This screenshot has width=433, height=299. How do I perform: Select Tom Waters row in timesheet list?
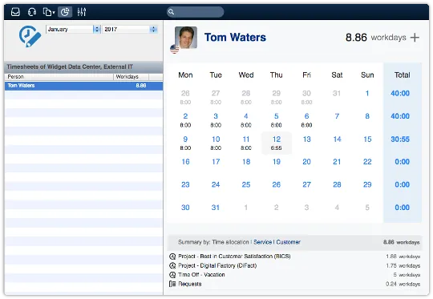click(83, 86)
